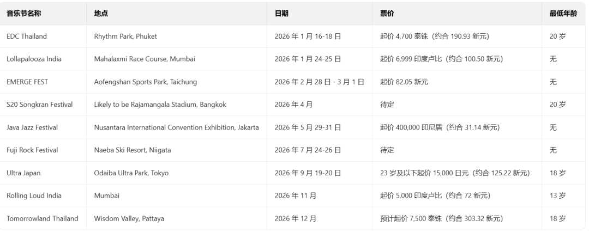Image resolution: width=589 pixels, height=232 pixels.
Task: Select the Rolling Loud India cell
Action: point(34,196)
